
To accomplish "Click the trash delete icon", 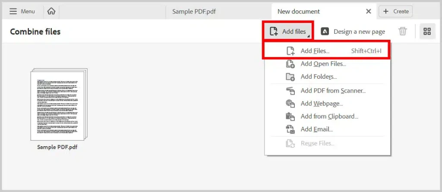I will pos(403,31).
